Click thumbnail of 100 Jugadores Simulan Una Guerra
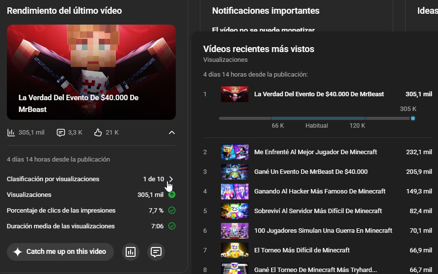This screenshot has height=274, width=438. (235, 230)
